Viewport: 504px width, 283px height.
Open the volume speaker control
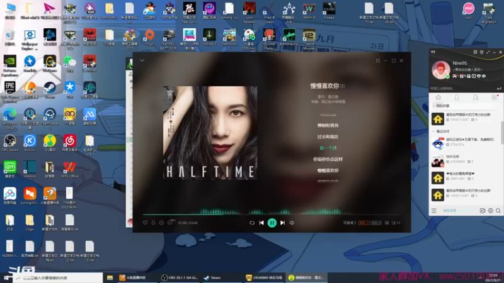click(292, 223)
